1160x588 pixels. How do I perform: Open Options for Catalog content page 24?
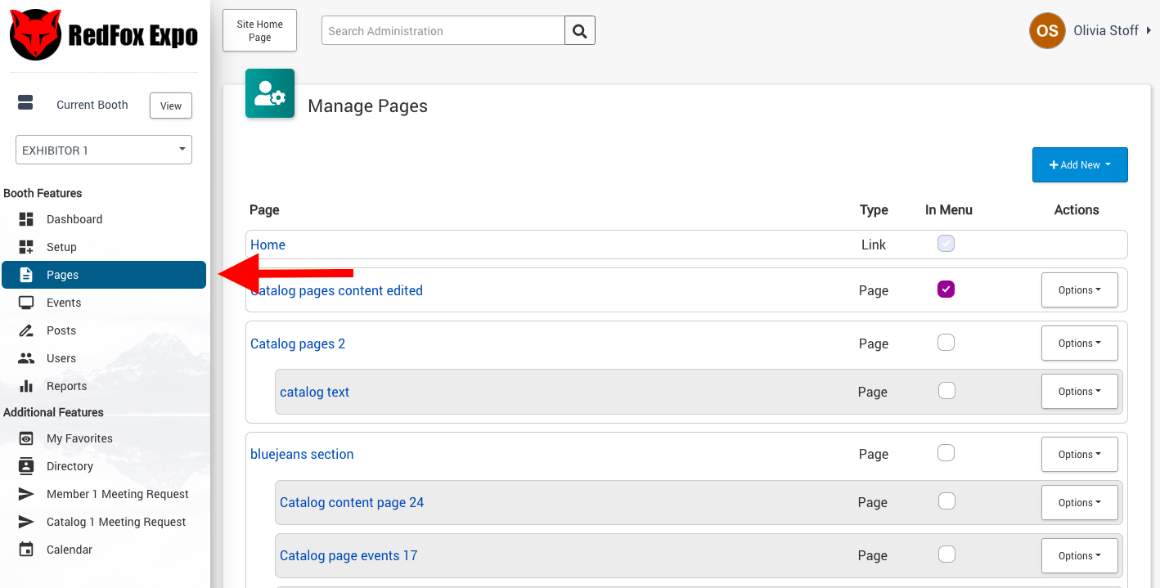(1079, 503)
